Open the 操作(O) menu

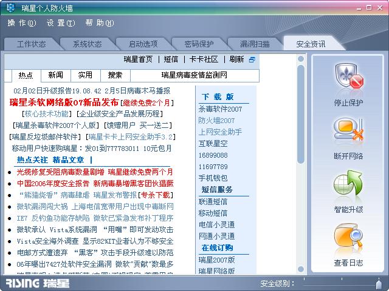(22, 23)
